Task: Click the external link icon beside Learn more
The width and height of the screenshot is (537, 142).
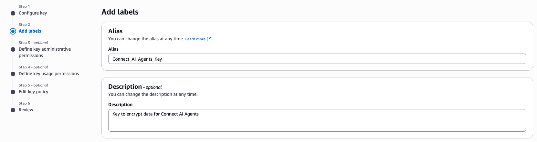Action: pos(209,39)
